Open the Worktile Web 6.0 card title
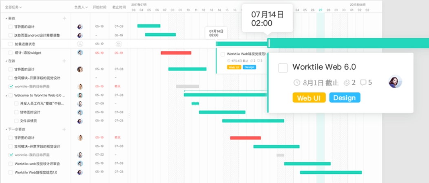429x183 pixels. 324,67
